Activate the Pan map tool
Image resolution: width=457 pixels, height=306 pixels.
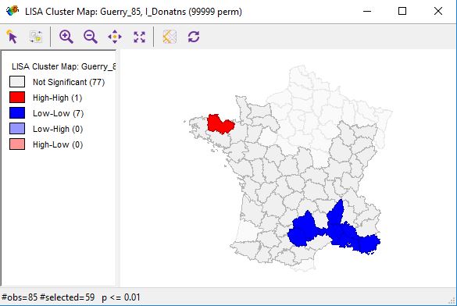pos(115,37)
